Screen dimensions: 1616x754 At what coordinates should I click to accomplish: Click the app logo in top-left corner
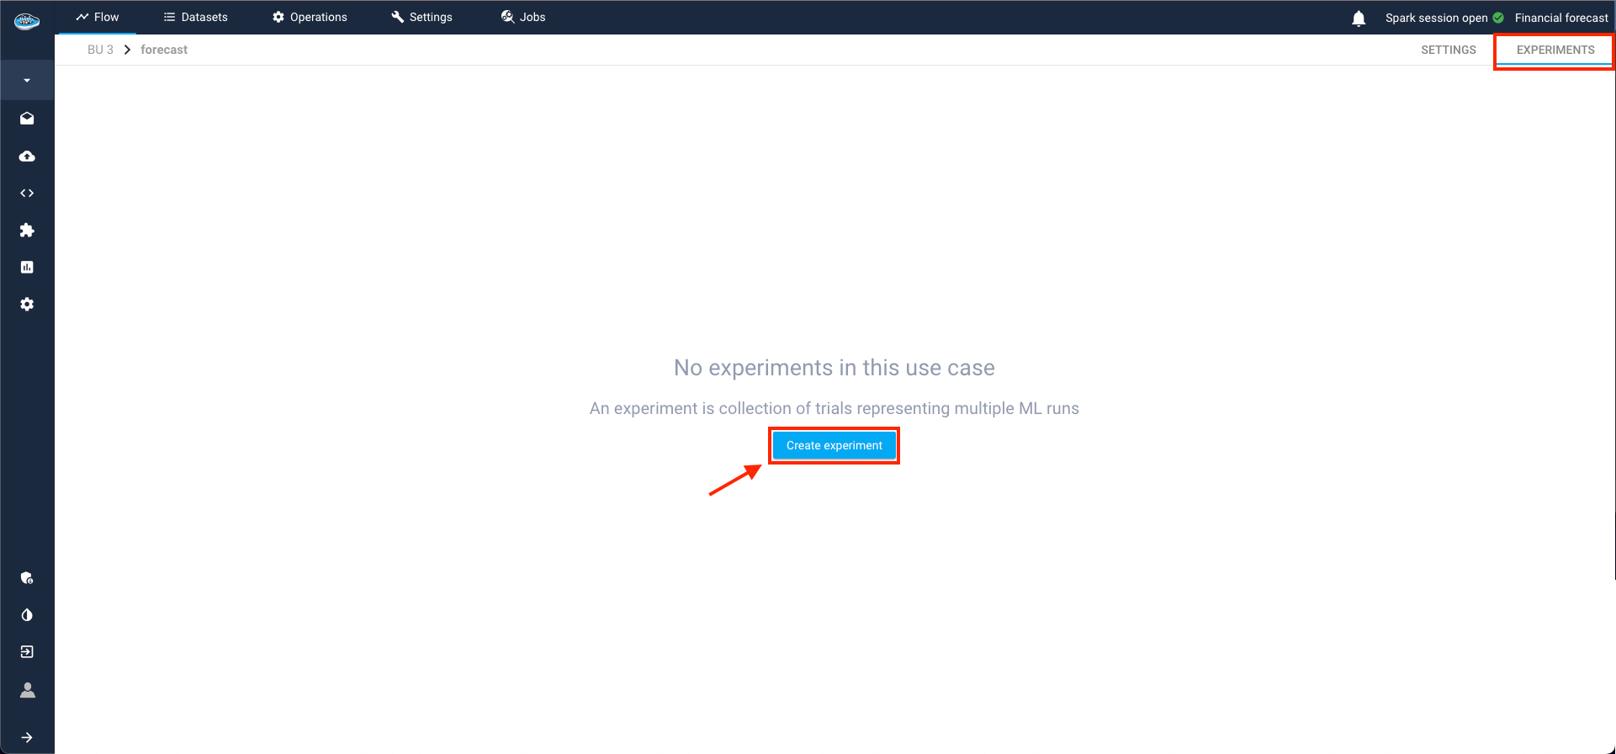[x=27, y=20]
